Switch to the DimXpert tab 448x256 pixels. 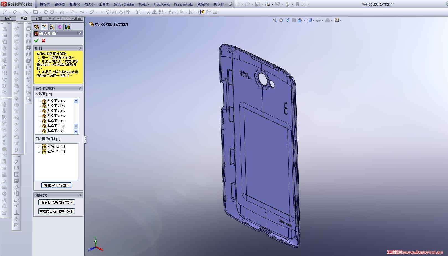tap(55, 18)
